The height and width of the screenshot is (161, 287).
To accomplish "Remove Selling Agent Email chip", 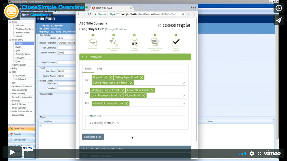I will [141, 77].
